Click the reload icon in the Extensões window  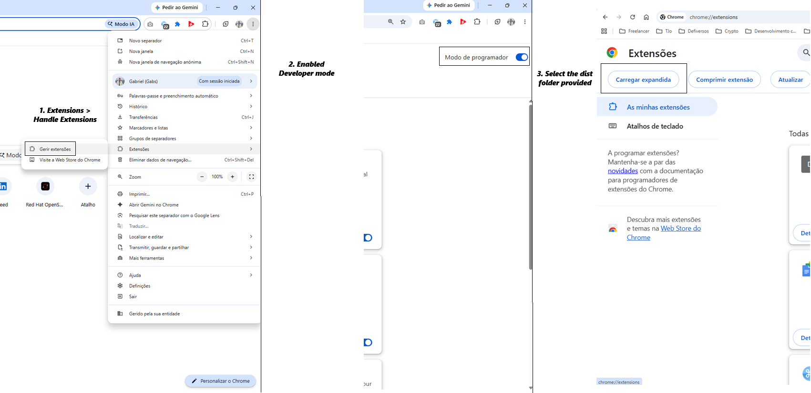pyautogui.click(x=633, y=17)
